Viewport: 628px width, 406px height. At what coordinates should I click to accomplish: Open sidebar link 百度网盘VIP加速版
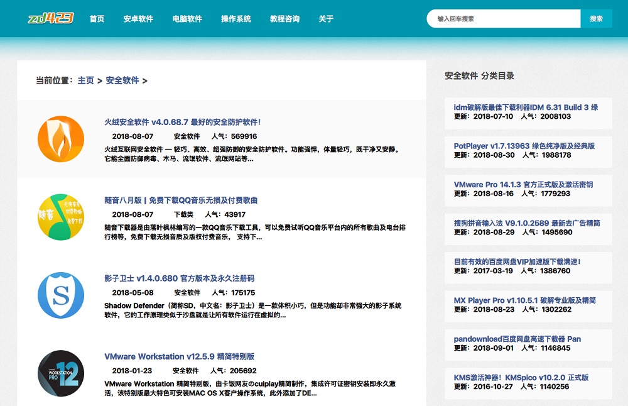click(517, 261)
